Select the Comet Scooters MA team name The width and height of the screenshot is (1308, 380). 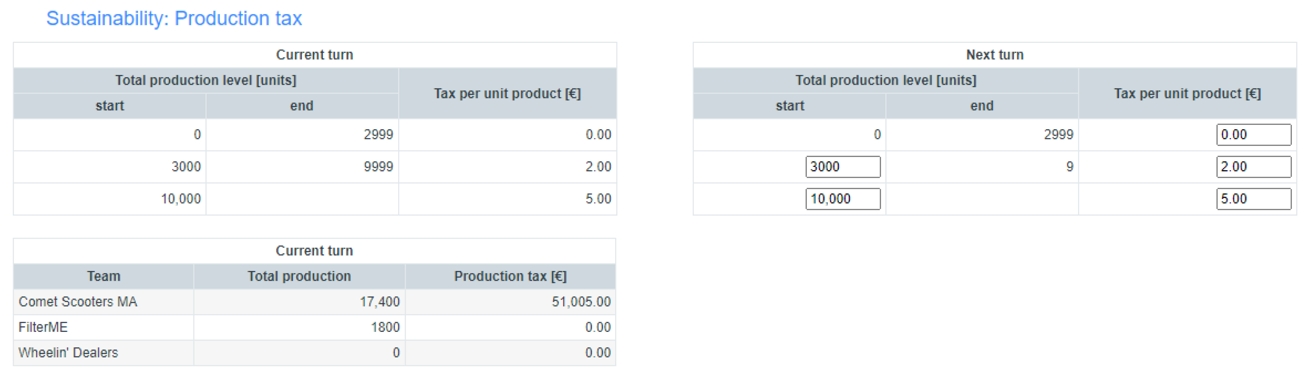point(78,302)
